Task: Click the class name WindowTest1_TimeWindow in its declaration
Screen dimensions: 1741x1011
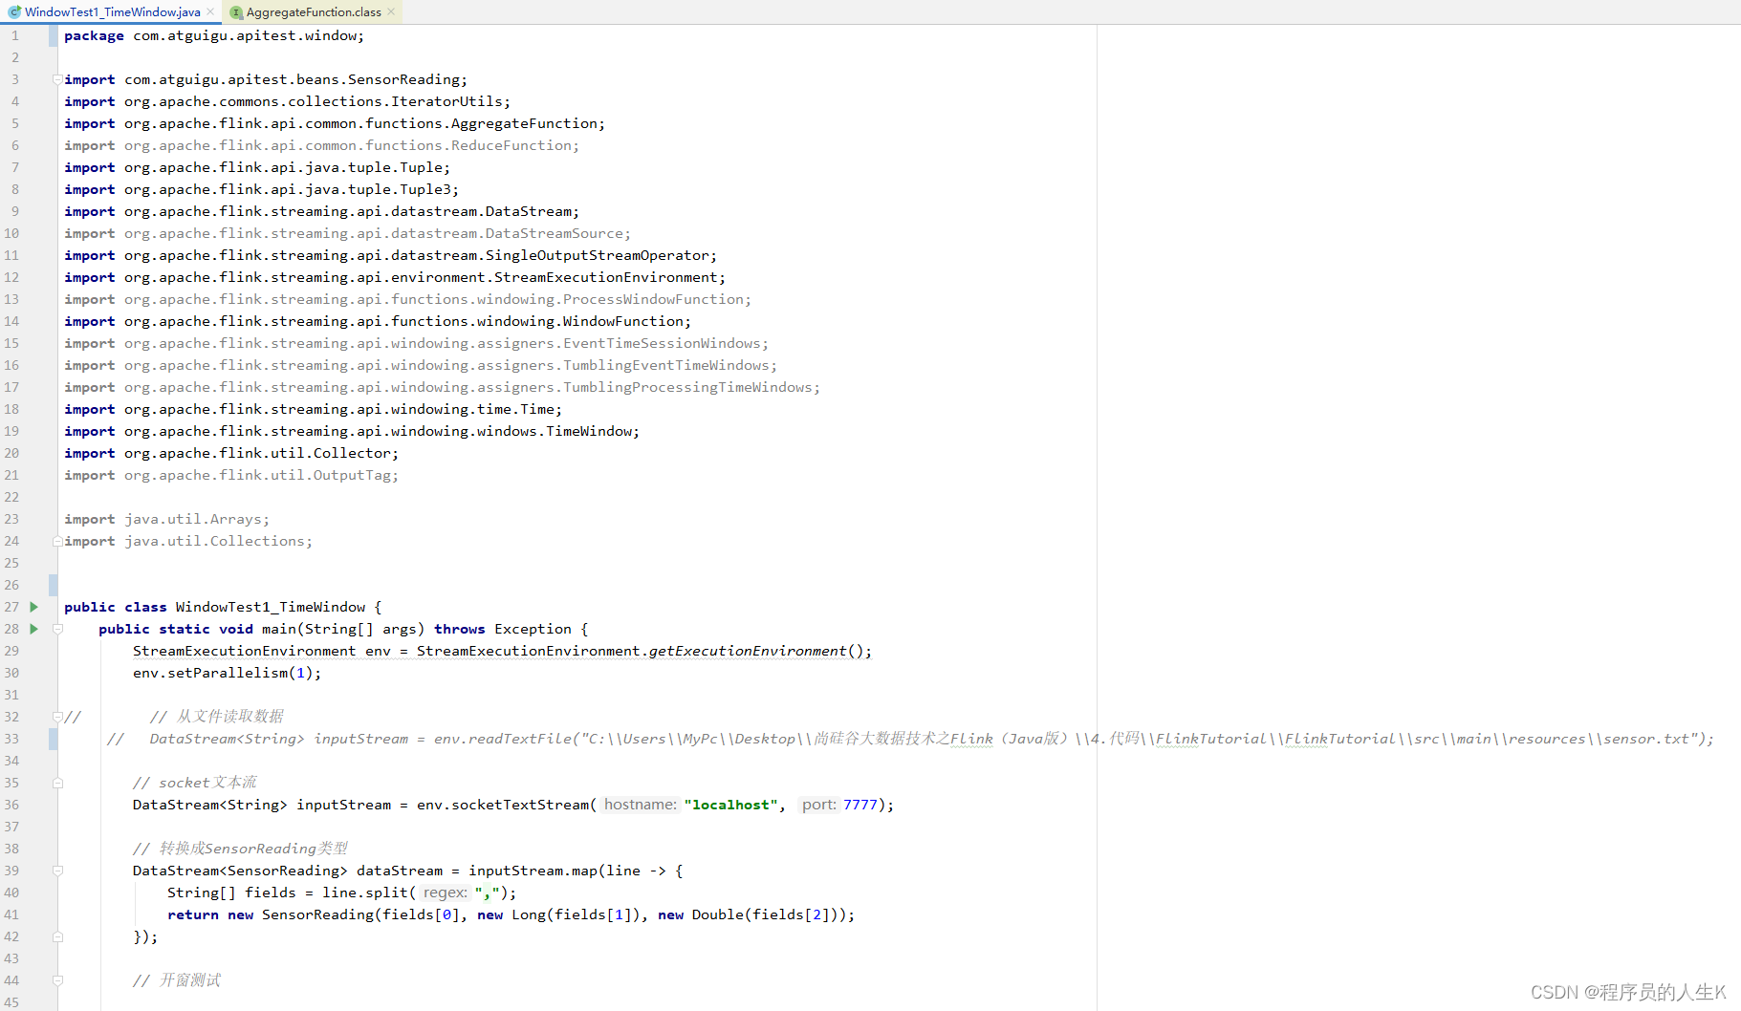Action: [x=271, y=607]
